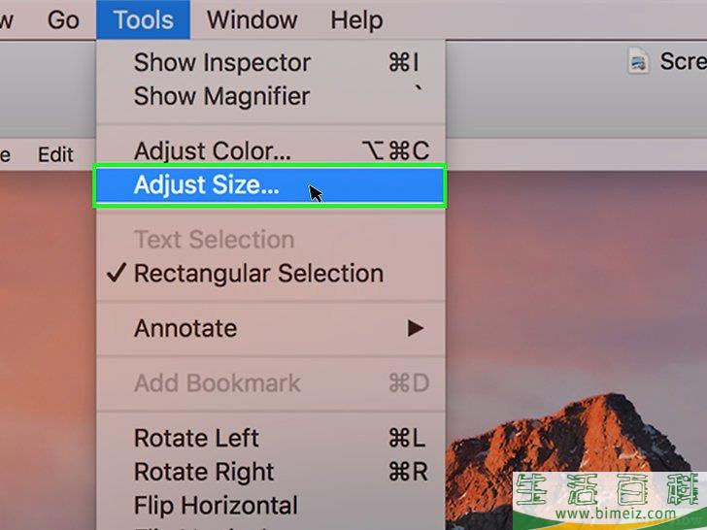Open the Help menu
This screenshot has height=530, width=707.
(x=356, y=19)
